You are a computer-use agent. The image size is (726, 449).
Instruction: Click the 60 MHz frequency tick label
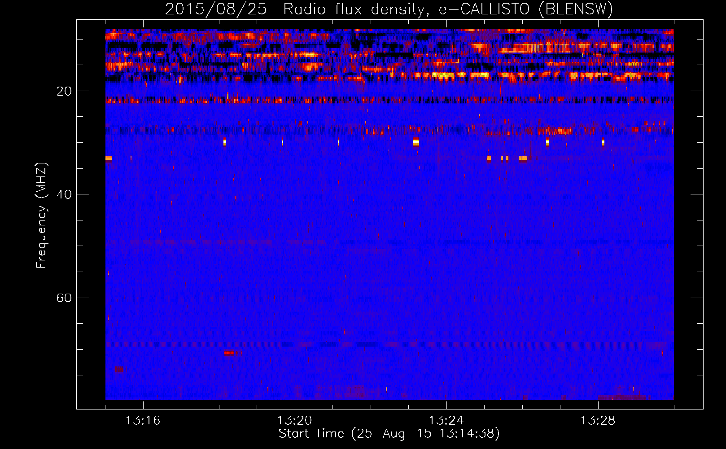pyautogui.click(x=64, y=298)
